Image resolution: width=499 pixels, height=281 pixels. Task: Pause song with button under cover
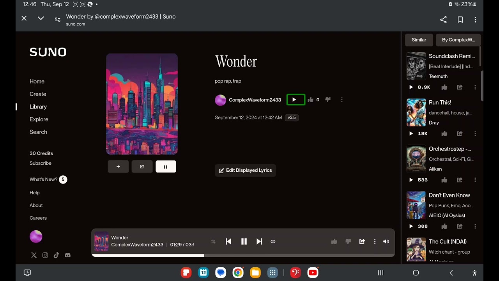[166, 167]
